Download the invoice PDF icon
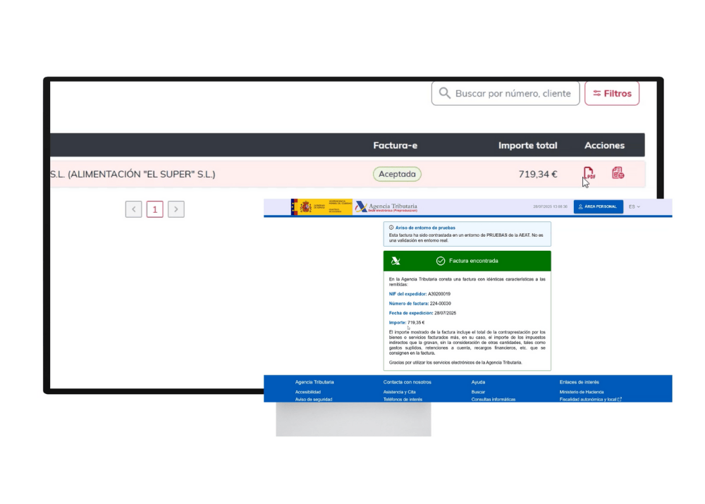Screen dimensions: 705x504 pos(589,173)
